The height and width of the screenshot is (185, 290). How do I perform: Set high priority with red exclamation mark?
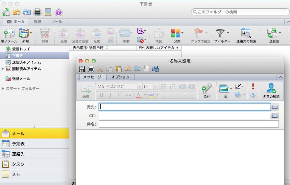(x=253, y=86)
